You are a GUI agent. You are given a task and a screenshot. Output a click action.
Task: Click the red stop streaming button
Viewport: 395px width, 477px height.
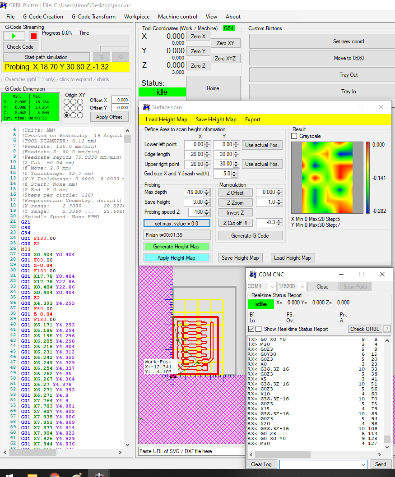click(33, 36)
